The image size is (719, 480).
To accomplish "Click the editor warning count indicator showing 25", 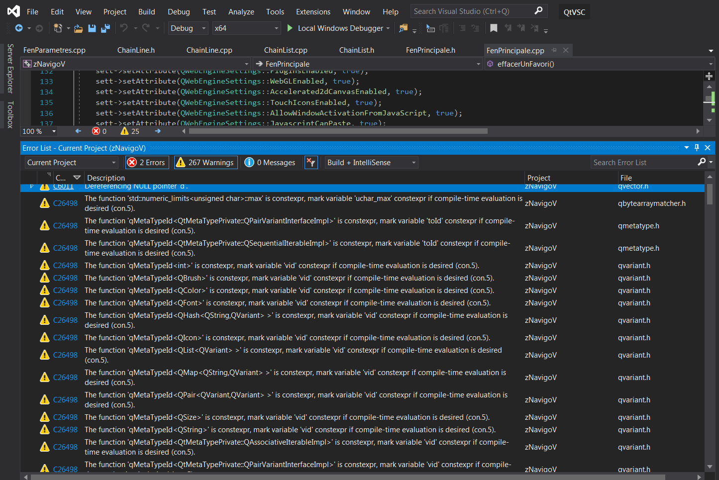I will coord(130,131).
